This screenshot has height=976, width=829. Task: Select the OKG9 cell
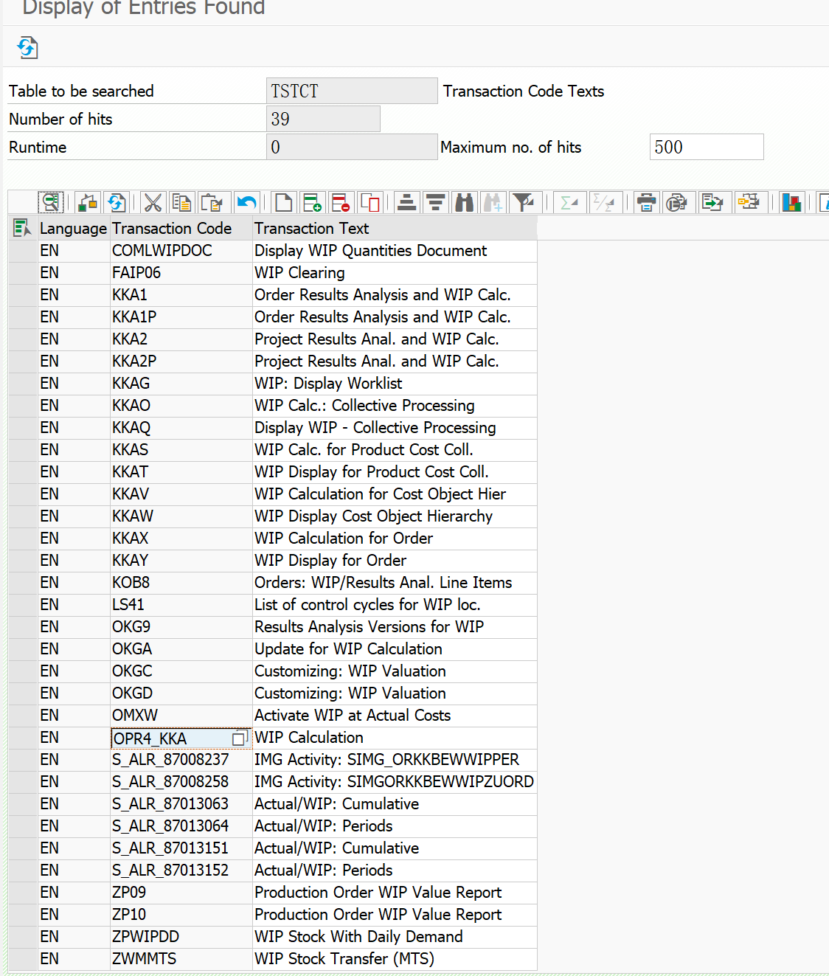point(181,627)
